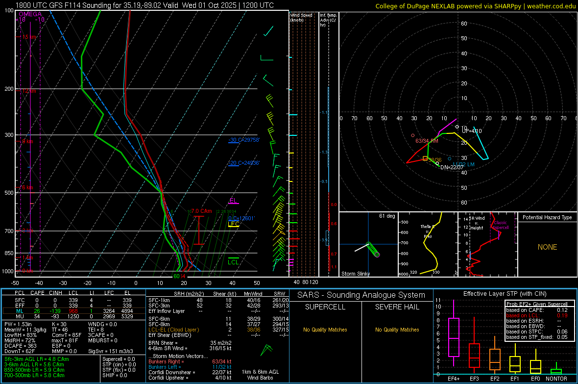The width and height of the screenshot is (578, 384).
Task: Click the Classic Supercell label
Action: tap(501, 225)
